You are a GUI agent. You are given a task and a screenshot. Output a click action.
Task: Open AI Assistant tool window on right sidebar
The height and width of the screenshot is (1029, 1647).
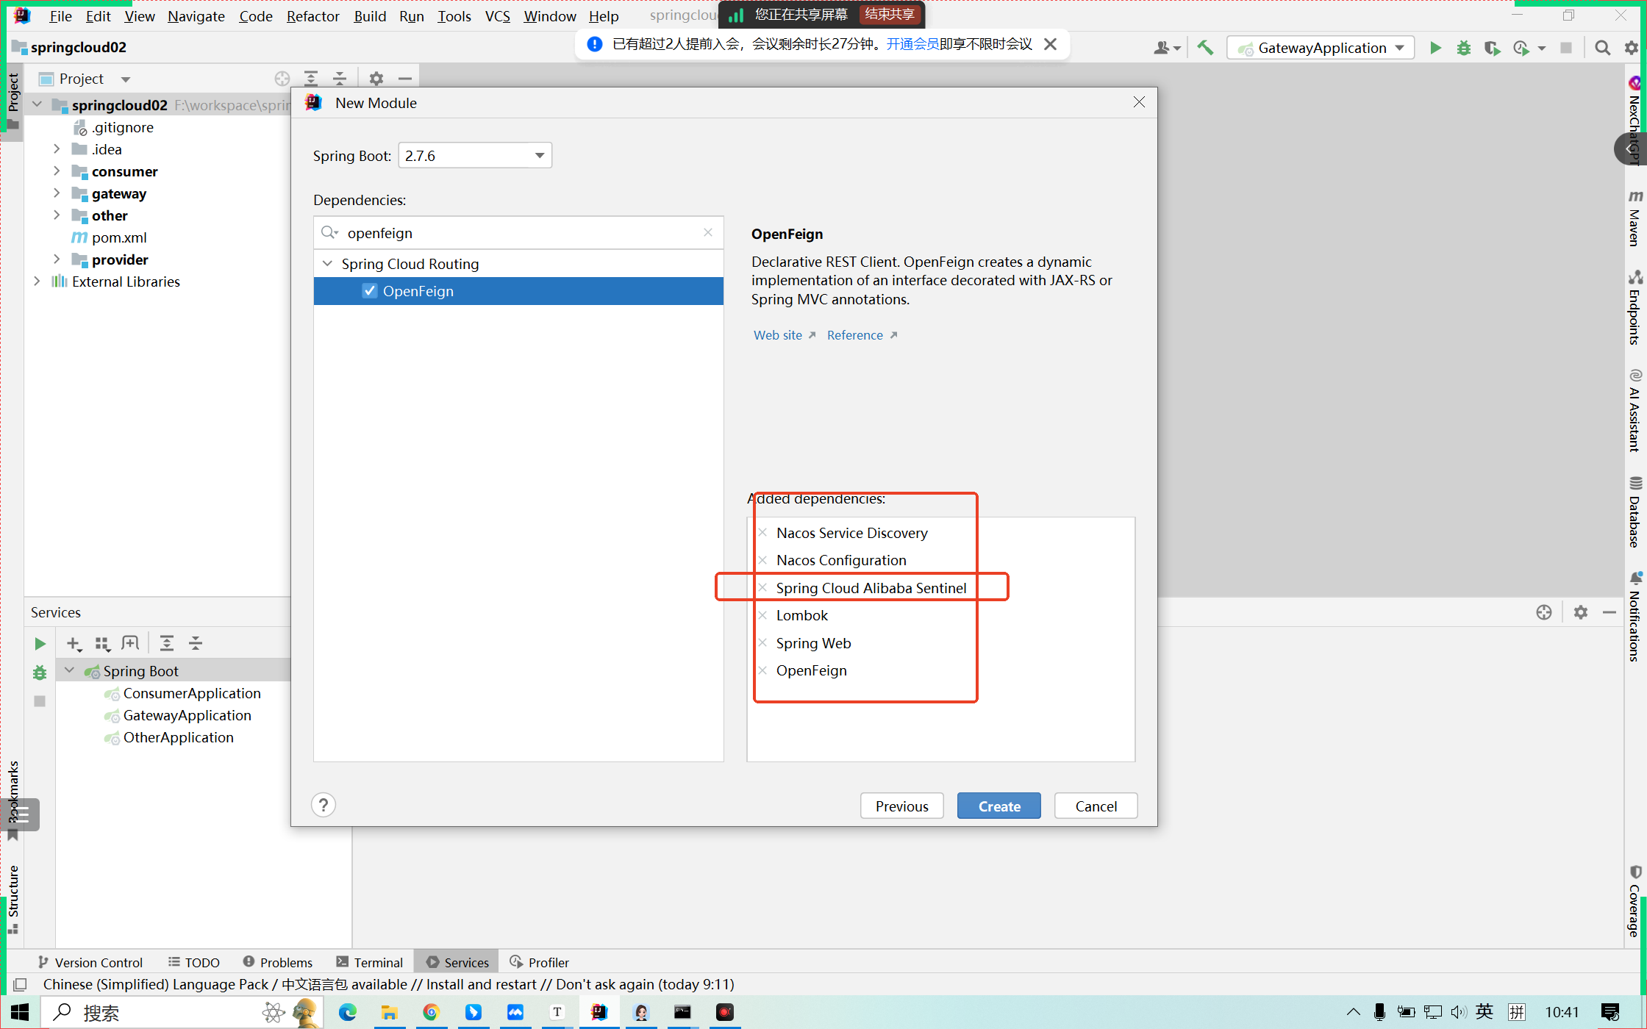[1635, 411]
